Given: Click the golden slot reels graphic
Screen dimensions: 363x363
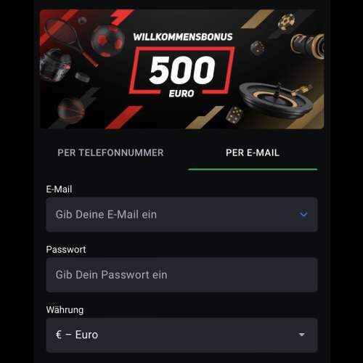Looking at the screenshot, I should (x=308, y=45).
